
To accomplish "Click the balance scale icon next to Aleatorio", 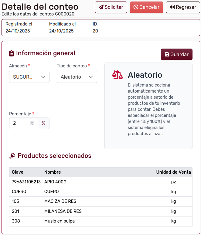I will (118, 75).
